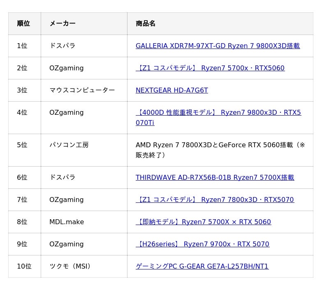
Task: Open the Z1 Ryzen7 5700x RTX5060 link
Action: (x=210, y=68)
